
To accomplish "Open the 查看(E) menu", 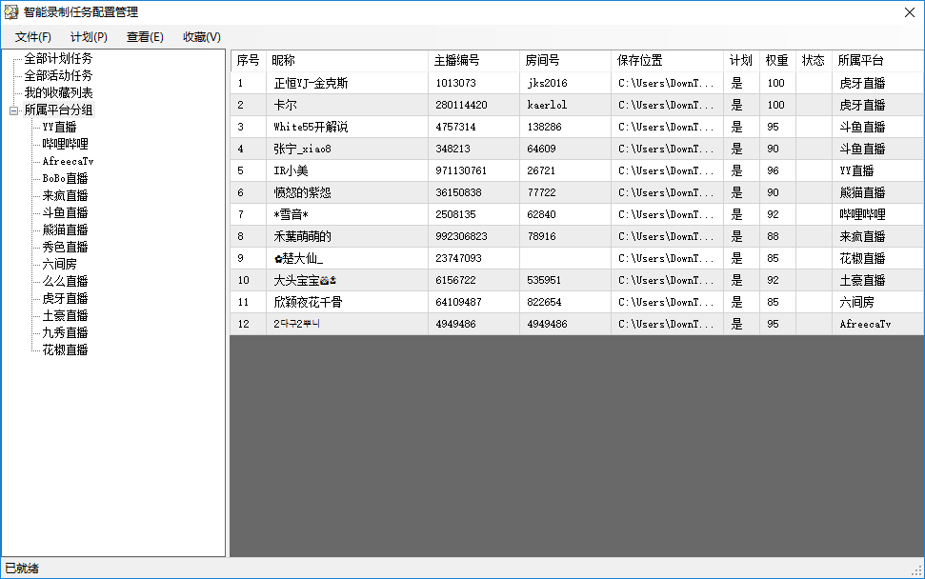I will click(145, 37).
